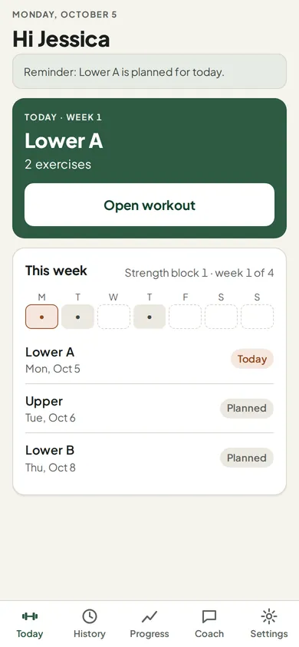Select Tuesday's dotted day cell

77,317
